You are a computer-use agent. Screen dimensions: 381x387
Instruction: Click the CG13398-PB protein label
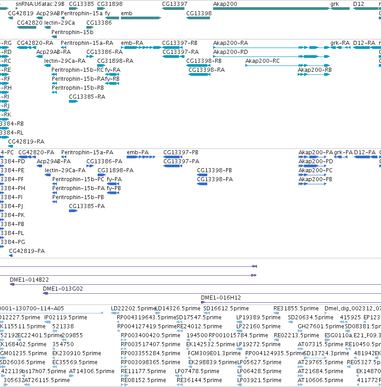[x=214, y=170]
